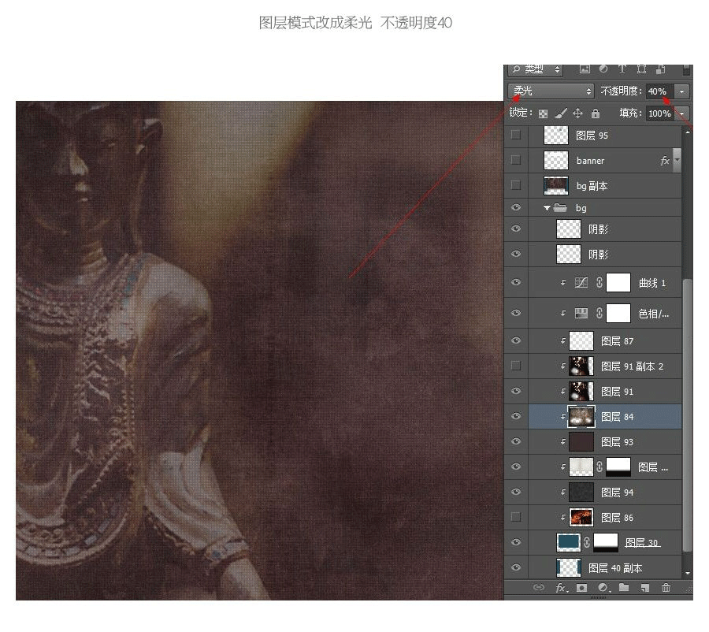Click lock transparent pixels icon
The height and width of the screenshot is (632, 709).
click(543, 113)
